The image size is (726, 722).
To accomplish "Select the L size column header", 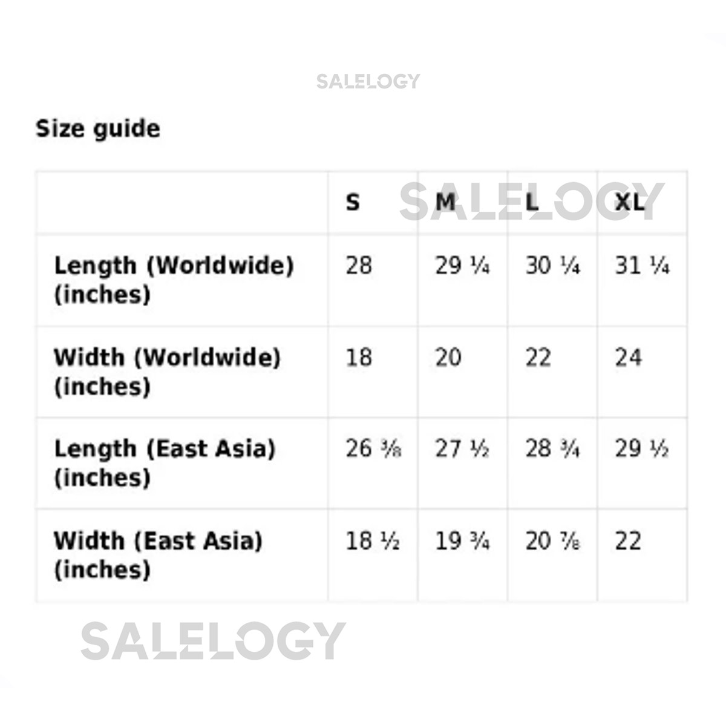I will point(532,202).
